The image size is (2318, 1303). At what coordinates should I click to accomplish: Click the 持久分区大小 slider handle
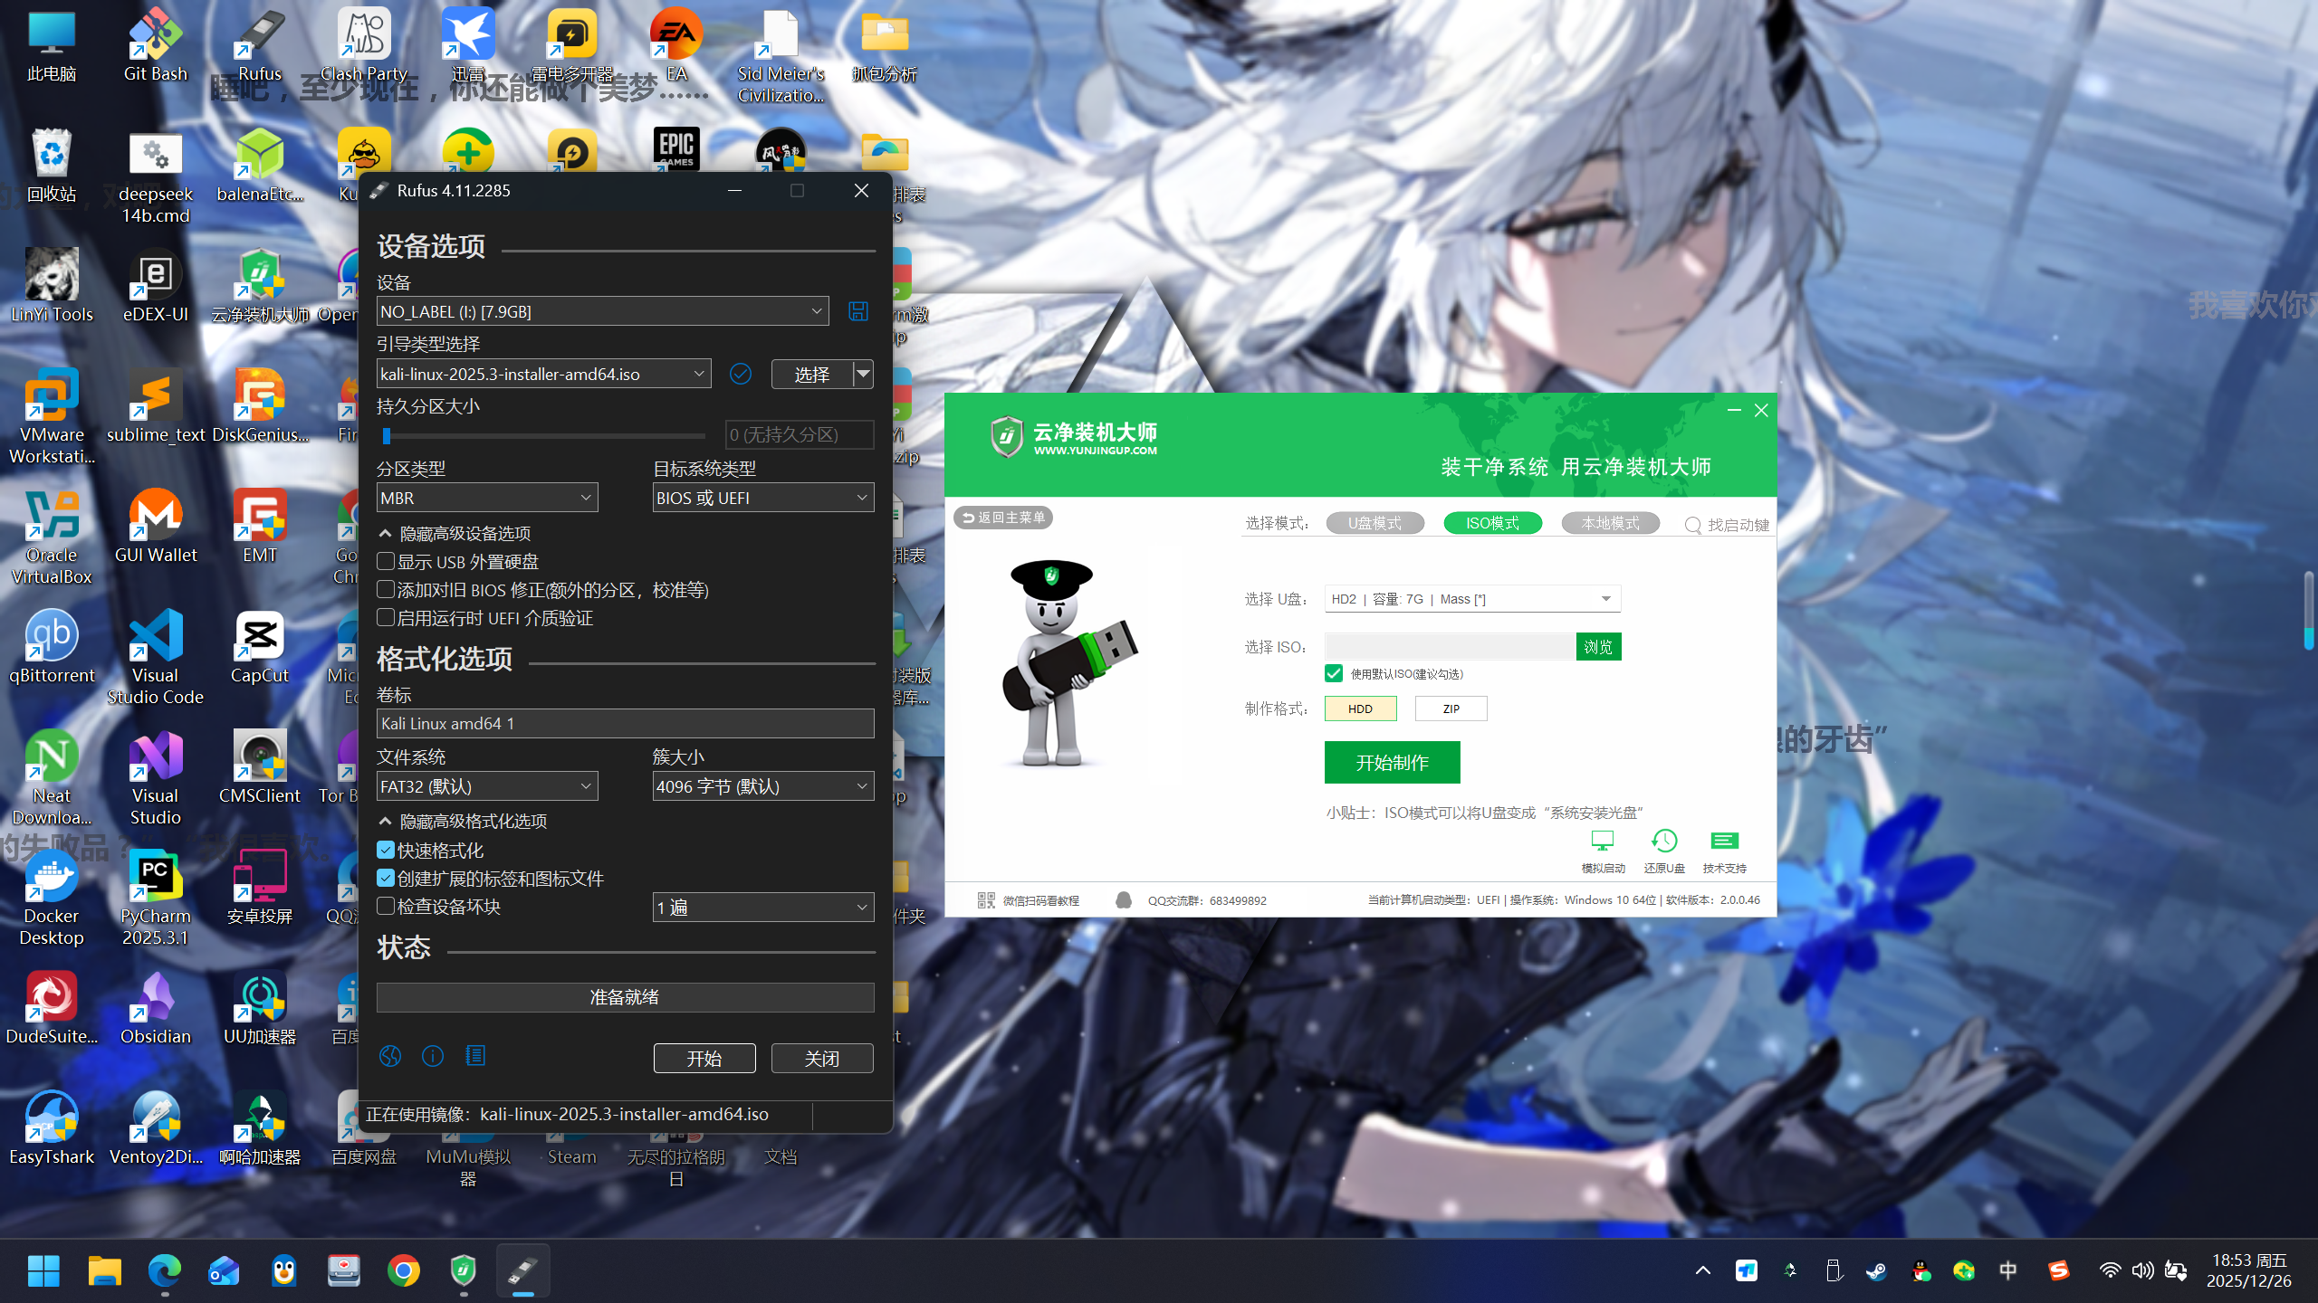click(387, 436)
